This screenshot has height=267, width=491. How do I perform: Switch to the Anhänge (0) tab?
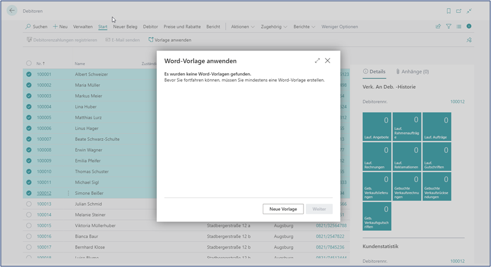(412, 72)
